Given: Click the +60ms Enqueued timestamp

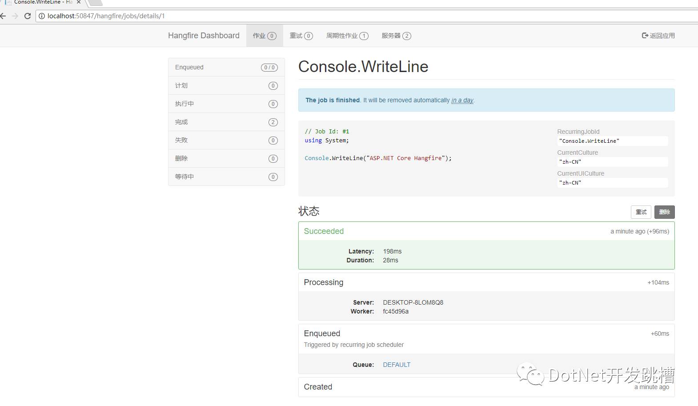Looking at the screenshot, I should 660,334.
